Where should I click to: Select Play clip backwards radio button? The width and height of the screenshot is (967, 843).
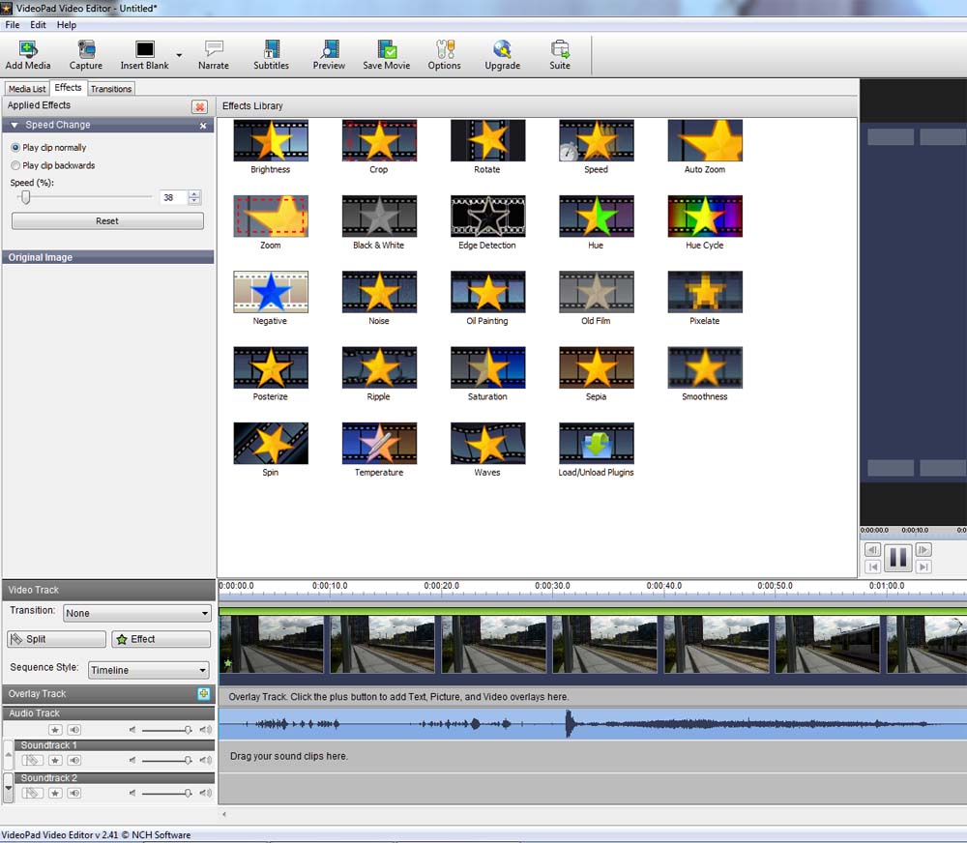(x=15, y=165)
